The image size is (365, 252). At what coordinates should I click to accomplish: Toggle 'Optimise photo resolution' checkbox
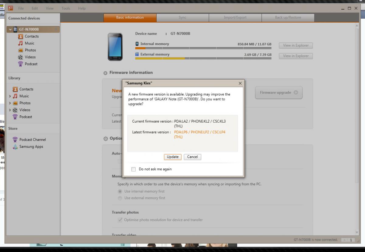click(120, 220)
